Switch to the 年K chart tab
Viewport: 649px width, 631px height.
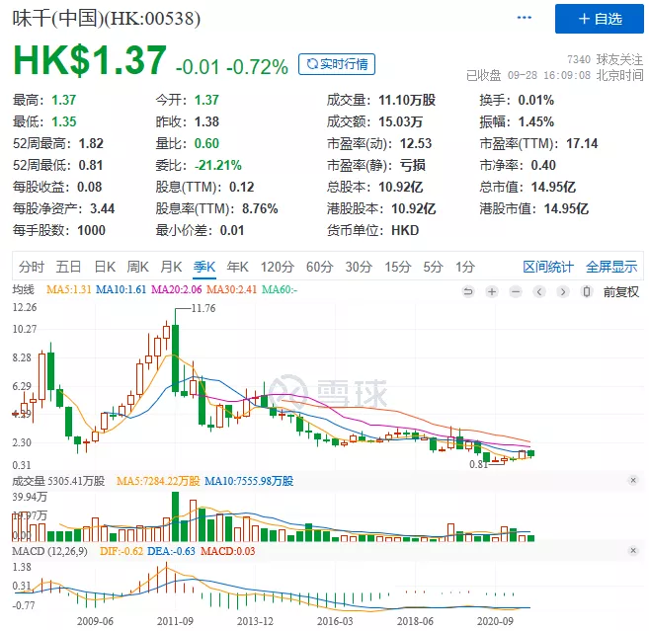237,267
